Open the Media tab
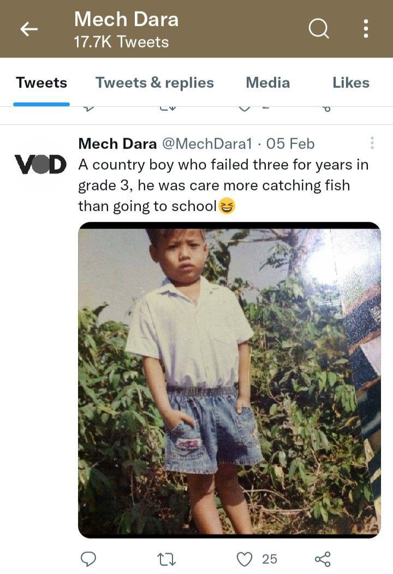 268,83
